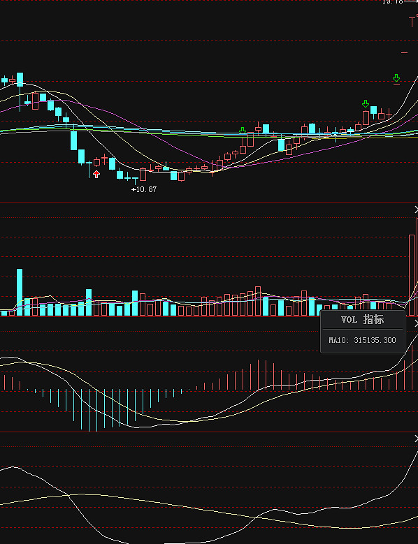Close the volume indicator sub-panel

(416, 209)
